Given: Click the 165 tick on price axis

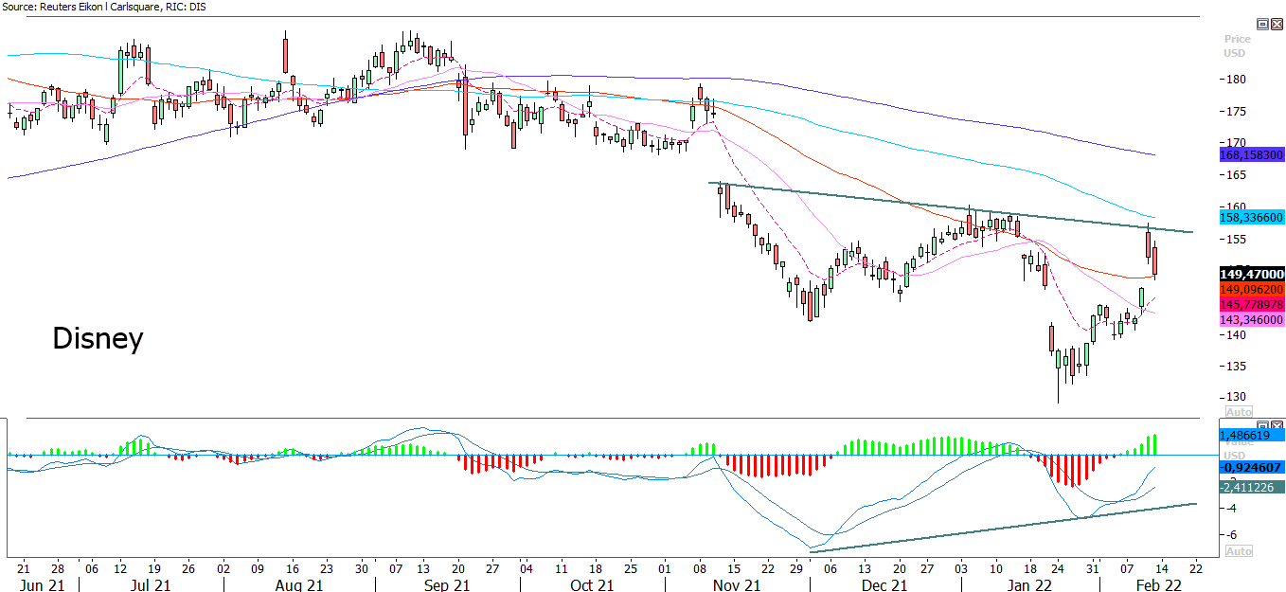Looking at the screenshot, I should point(1234,175).
